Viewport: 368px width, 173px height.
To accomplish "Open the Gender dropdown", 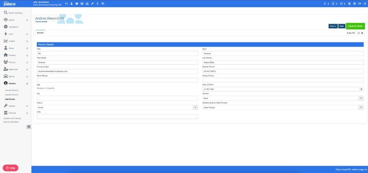I will (283, 98).
